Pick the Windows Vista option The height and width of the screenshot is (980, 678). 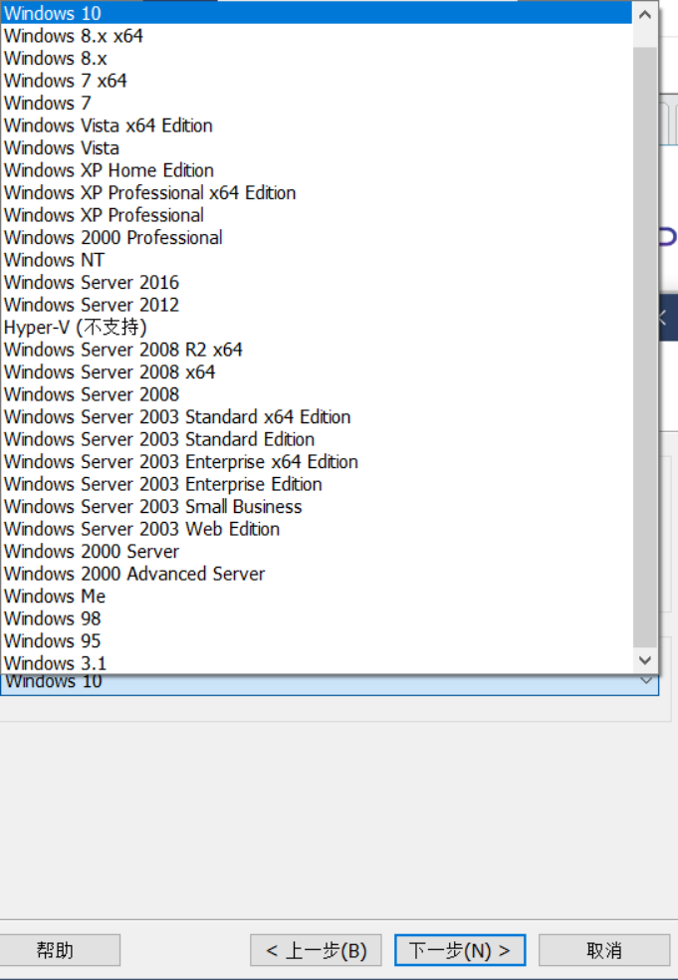pos(317,148)
